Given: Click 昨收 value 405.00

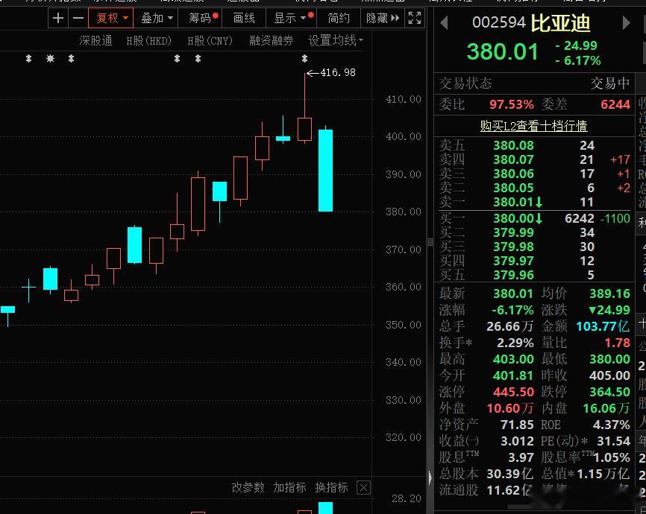Looking at the screenshot, I should tap(609, 375).
